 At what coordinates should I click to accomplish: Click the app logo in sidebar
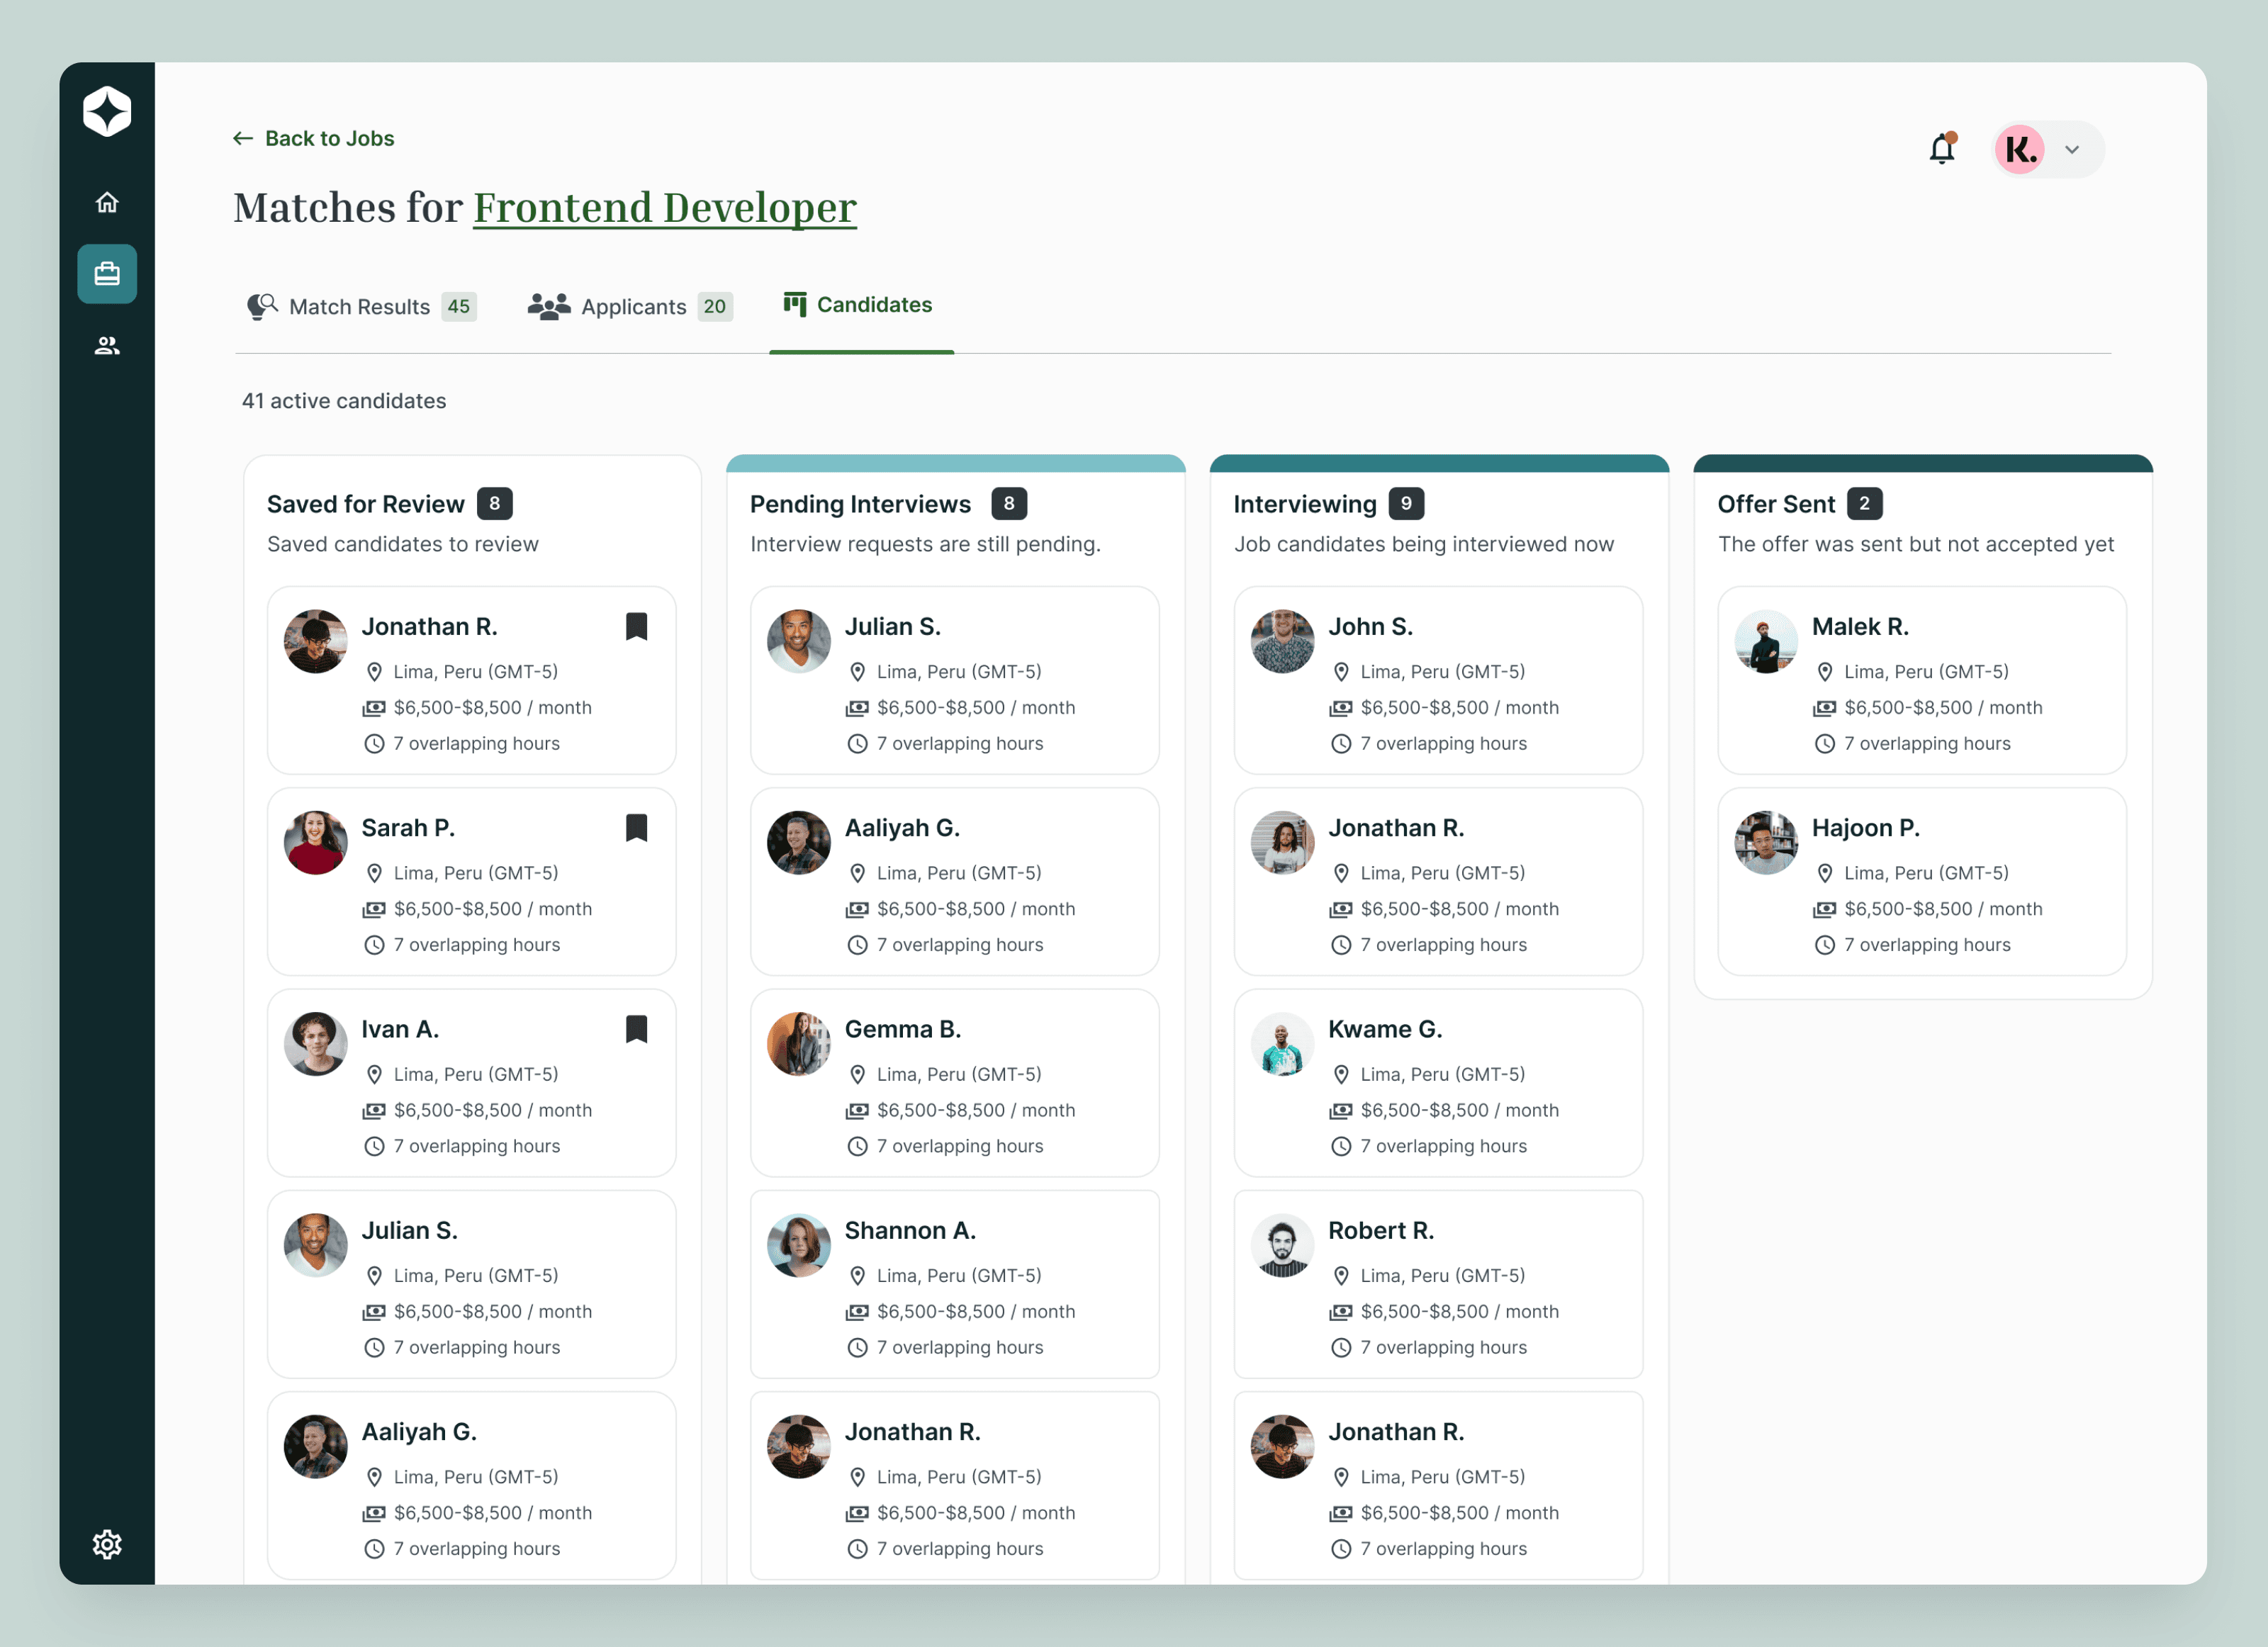[107, 111]
